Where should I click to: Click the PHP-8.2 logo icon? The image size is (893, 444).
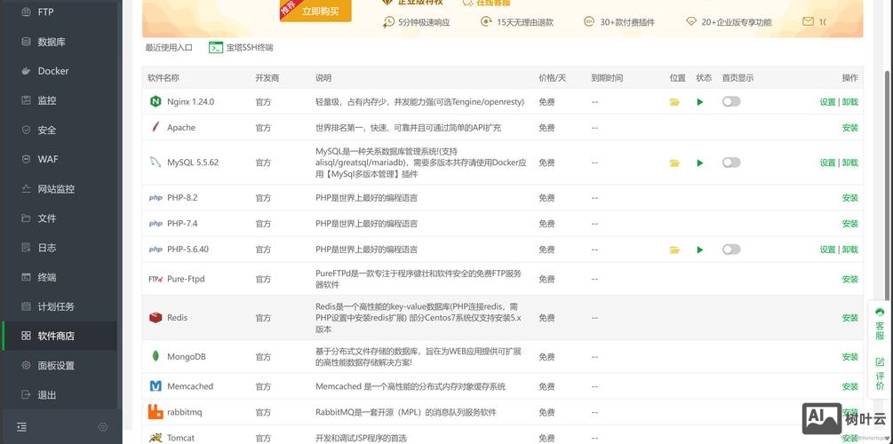[x=155, y=198]
